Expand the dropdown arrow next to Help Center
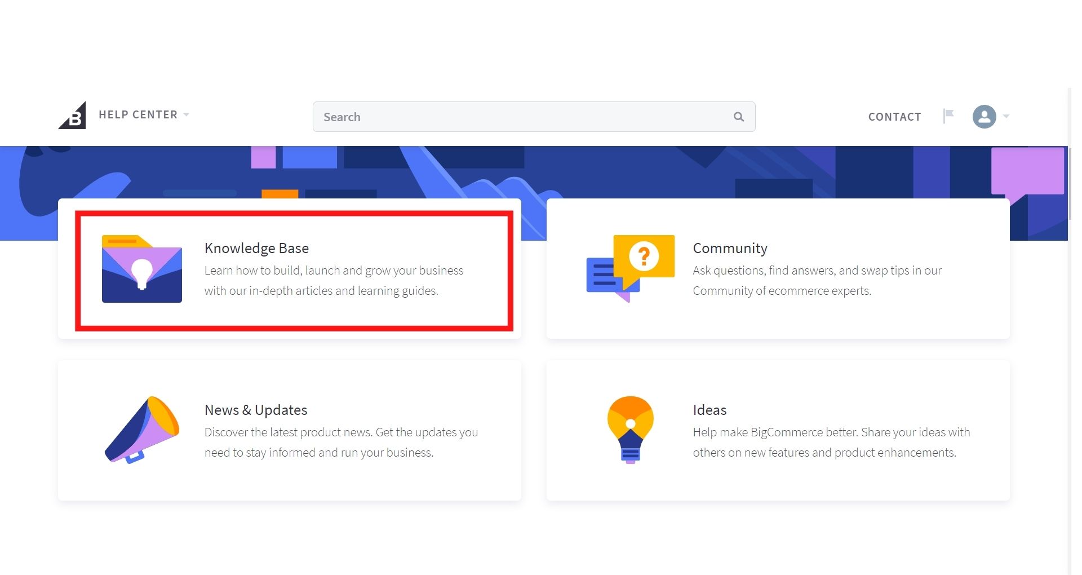 (x=186, y=114)
